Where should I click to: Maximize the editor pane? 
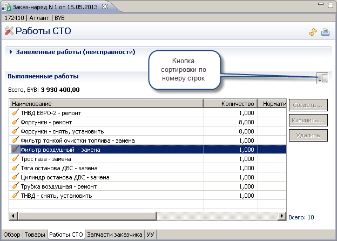tap(331, 5)
